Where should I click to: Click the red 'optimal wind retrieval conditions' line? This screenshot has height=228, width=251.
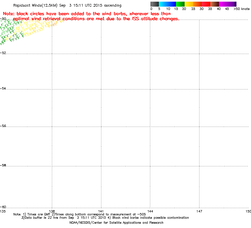[96, 19]
